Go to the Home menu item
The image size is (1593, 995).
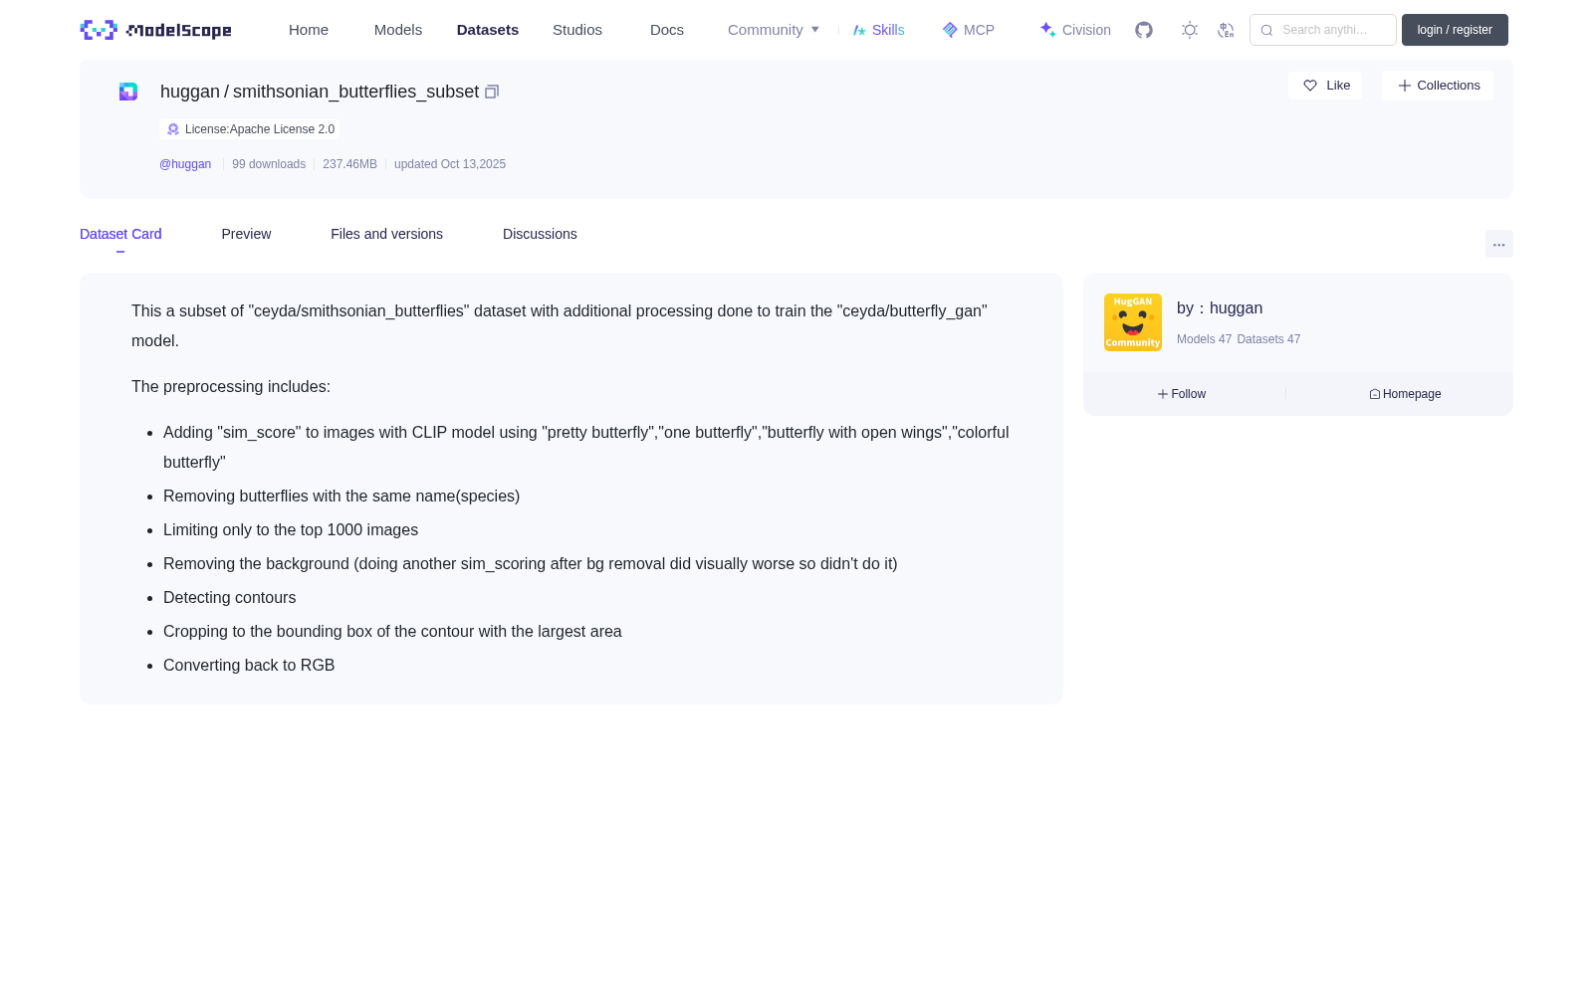pyautogui.click(x=309, y=30)
